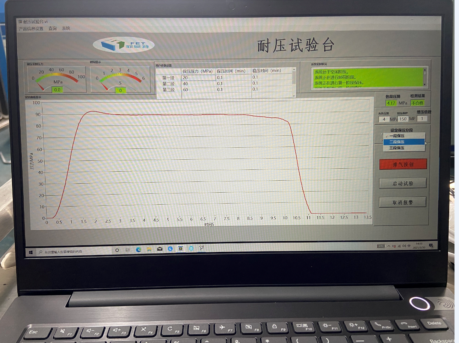Open the 产品信息设置 menu
This screenshot has height=343, width=459.
[x=31, y=28]
